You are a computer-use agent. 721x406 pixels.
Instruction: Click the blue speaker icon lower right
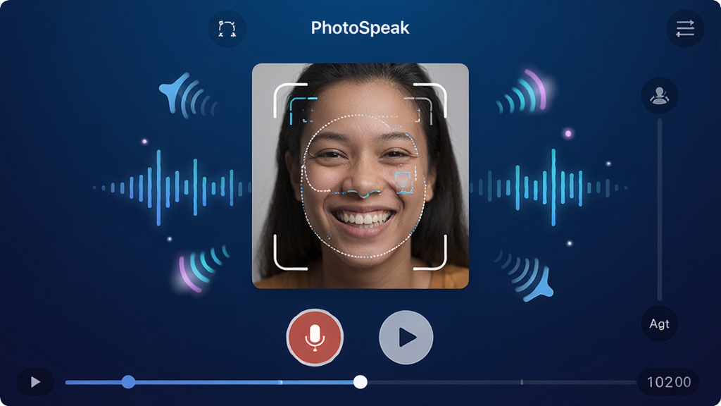coord(525,276)
